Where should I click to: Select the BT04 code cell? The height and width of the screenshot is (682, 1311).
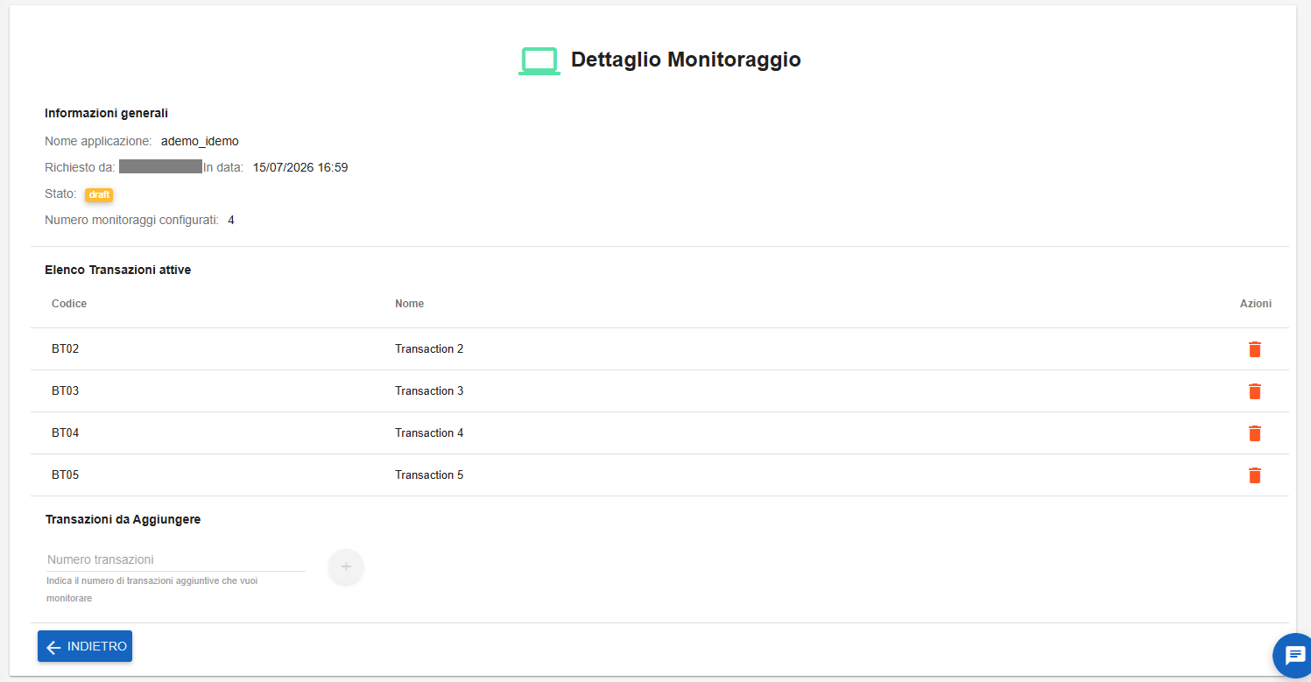66,433
